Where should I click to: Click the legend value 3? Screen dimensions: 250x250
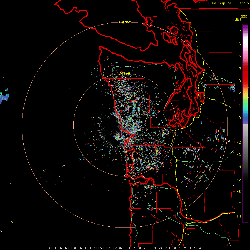(x=240, y=81)
